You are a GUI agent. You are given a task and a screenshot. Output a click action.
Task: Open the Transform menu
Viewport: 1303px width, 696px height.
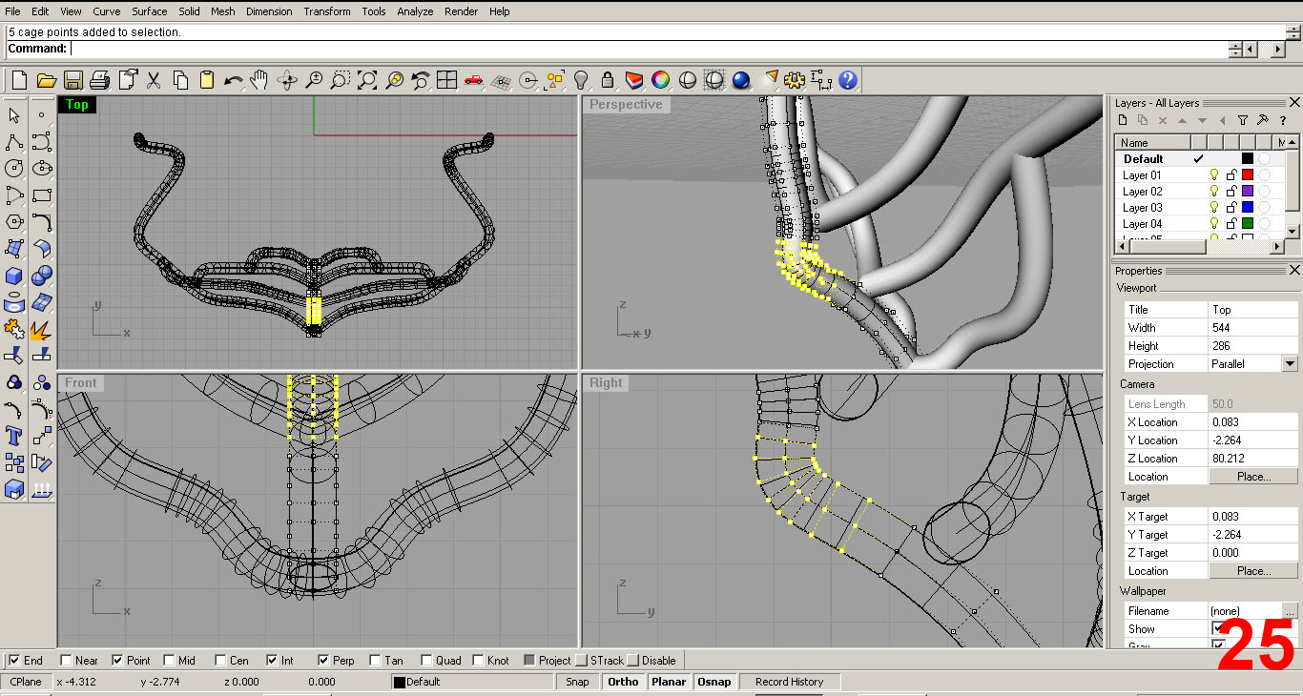point(327,11)
